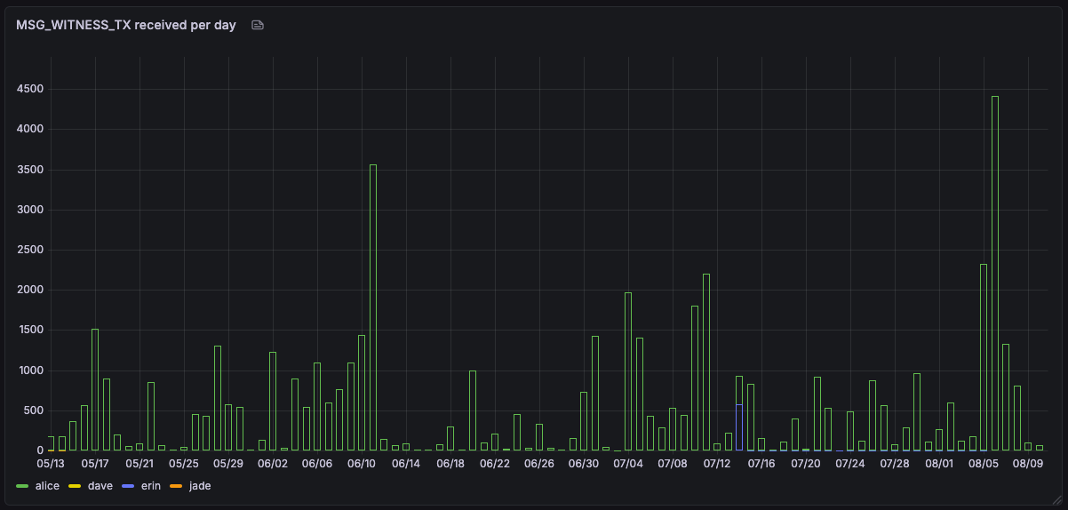Image resolution: width=1068 pixels, height=510 pixels.
Task: Click the 06/10 x-axis date label
Action: coord(362,463)
